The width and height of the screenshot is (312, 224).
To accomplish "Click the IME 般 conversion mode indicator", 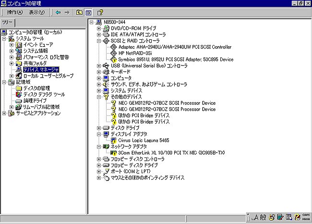I will pyautogui.click(x=263, y=217).
